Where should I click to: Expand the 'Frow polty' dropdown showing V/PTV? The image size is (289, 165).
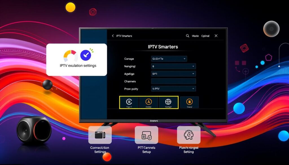(174, 89)
